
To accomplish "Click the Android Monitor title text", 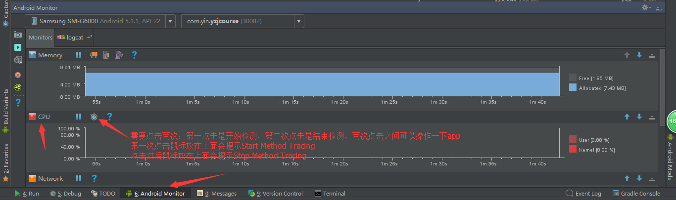I will pos(36,8).
